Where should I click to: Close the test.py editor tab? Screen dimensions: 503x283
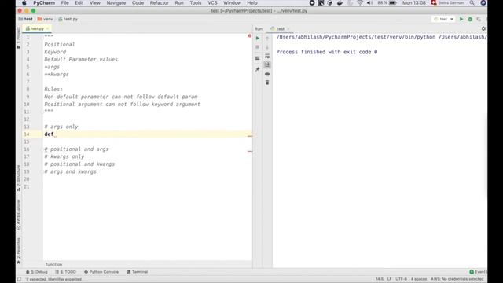(47, 28)
